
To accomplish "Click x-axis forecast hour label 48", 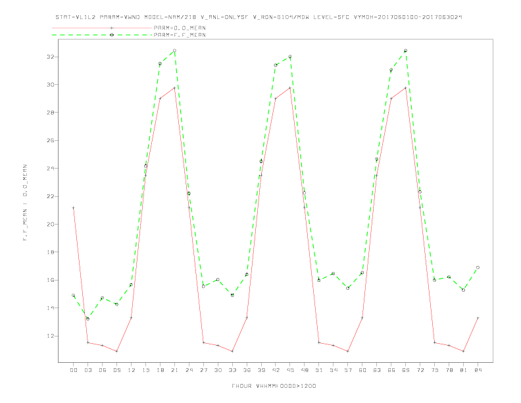I will [x=305, y=370].
